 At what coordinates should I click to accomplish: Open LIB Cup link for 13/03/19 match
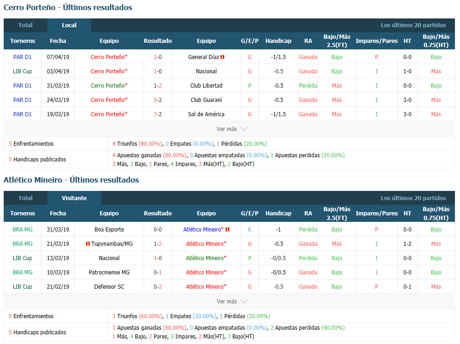coord(22,258)
